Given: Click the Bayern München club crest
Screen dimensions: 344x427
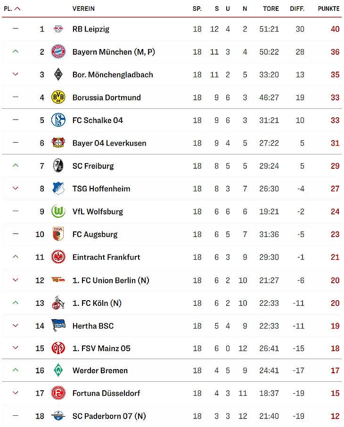Looking at the screenshot, I should pyautogui.click(x=58, y=52).
